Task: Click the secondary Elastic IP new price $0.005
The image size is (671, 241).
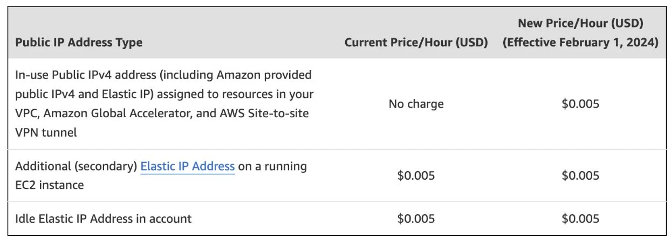Action: point(580,176)
